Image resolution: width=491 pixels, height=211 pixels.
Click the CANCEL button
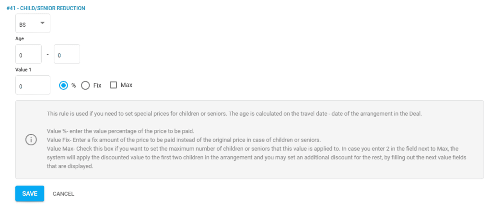[x=63, y=194]
